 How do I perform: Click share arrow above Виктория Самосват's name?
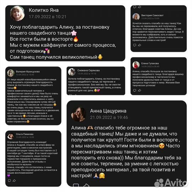pos(139,7)
